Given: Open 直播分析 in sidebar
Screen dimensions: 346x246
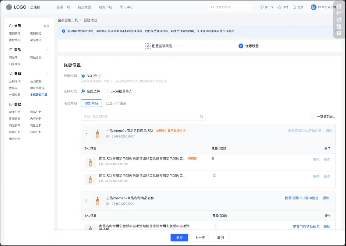Looking at the screenshot, I should [x=15, y=119].
